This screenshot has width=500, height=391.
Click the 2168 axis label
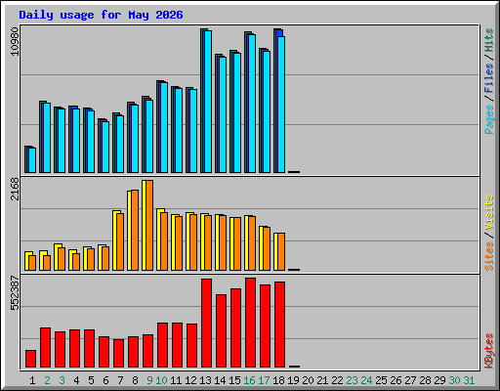tap(15, 189)
